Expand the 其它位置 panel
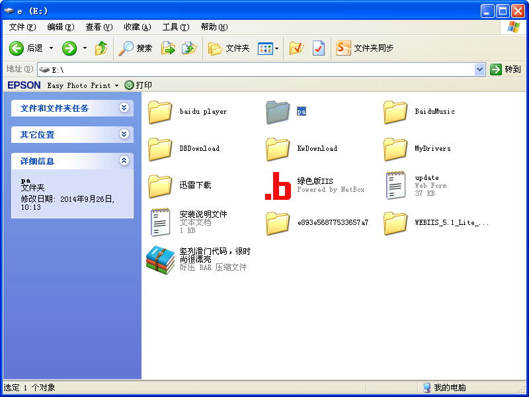The image size is (529, 397). (124, 134)
